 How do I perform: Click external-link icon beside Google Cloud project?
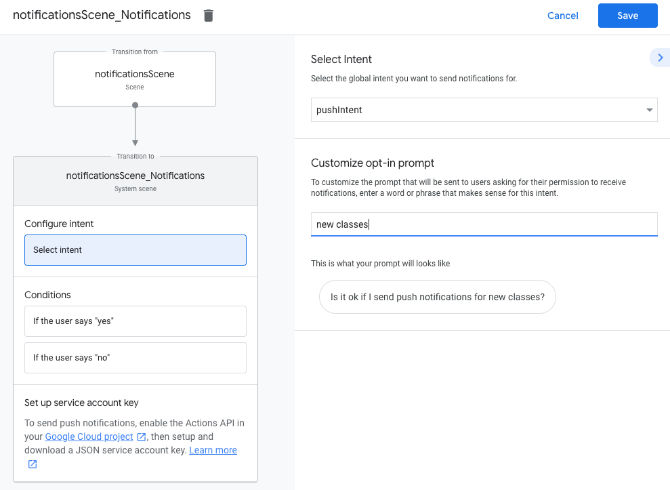point(142,437)
